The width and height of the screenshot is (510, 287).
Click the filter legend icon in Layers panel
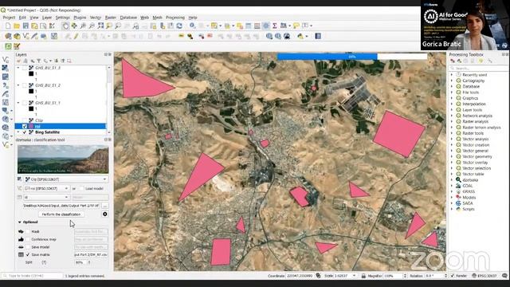pos(39,61)
